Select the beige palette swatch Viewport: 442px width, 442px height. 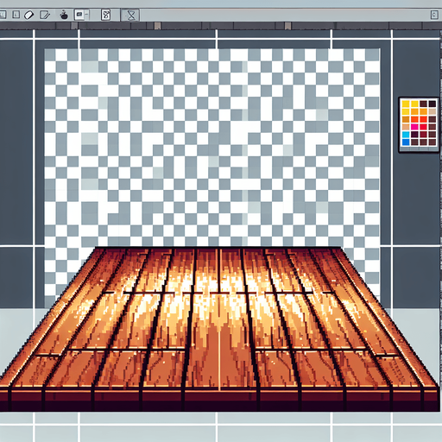click(x=432, y=111)
